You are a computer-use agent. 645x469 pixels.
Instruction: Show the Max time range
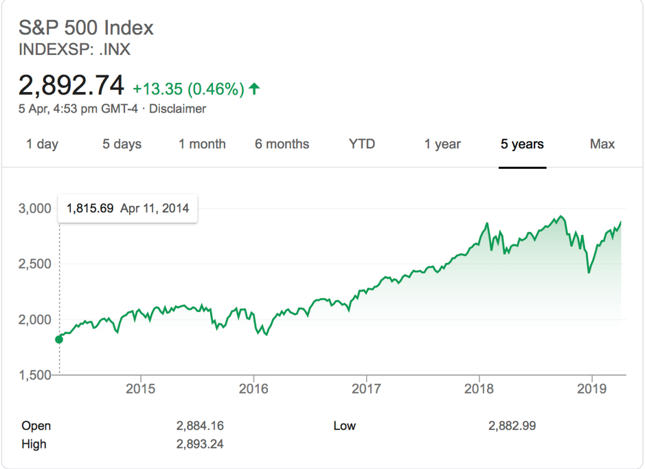[602, 144]
